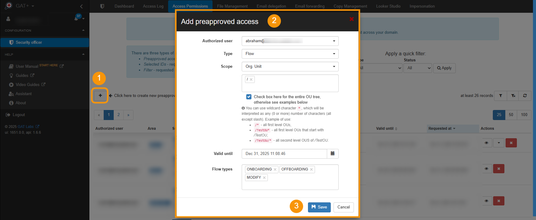536x220 pixels.
Task: Open the Assistant from the sidebar
Action: tap(24, 94)
